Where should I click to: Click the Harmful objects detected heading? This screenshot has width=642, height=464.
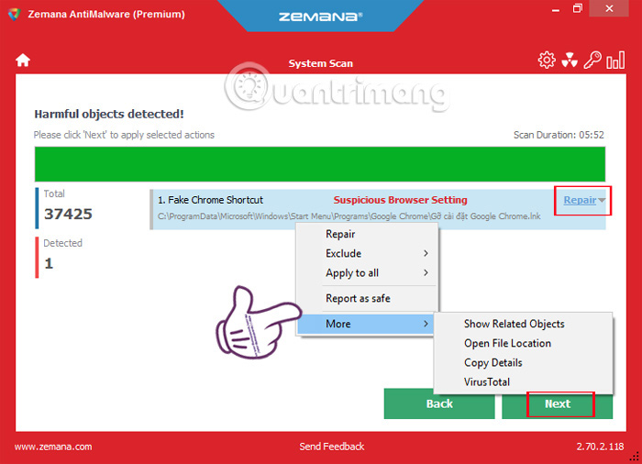pos(109,114)
